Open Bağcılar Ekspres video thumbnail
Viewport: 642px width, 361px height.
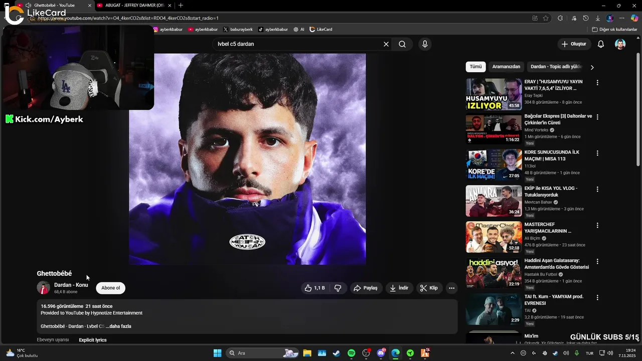tap(494, 130)
